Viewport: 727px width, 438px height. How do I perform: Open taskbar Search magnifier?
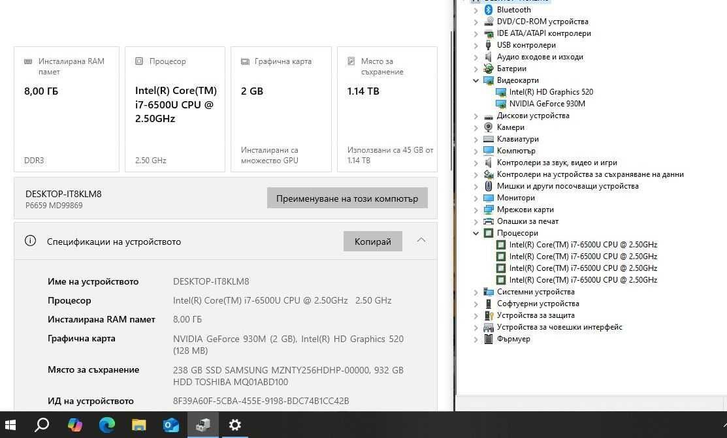coord(42,424)
